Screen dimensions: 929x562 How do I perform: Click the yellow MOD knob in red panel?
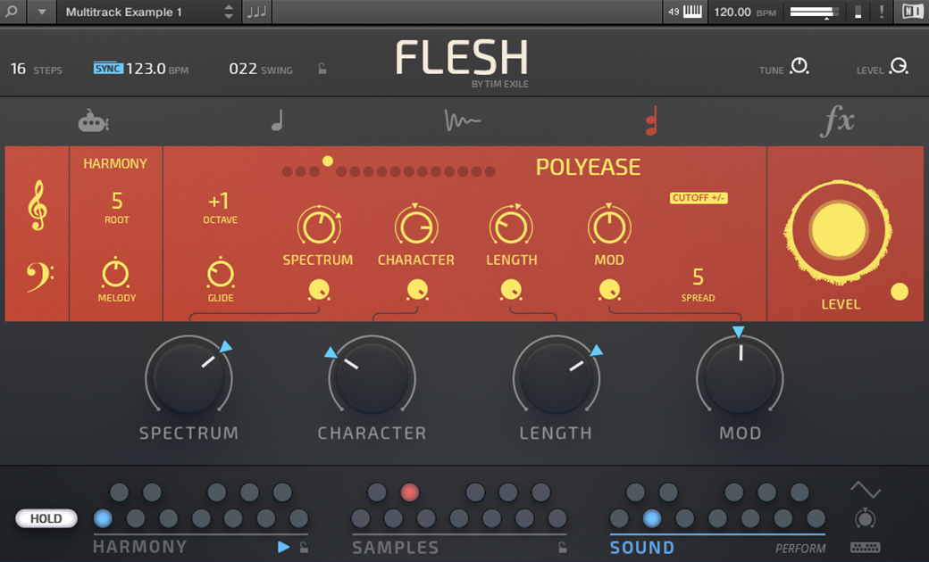tap(609, 227)
